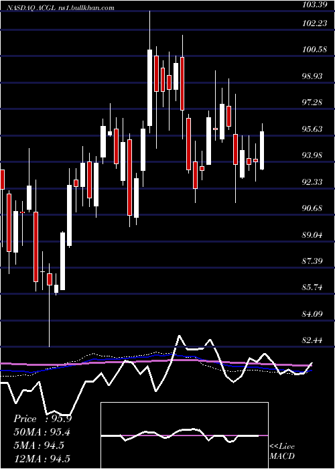
Task: Select the 102.23 price axis label
Action: (x=316, y=23)
